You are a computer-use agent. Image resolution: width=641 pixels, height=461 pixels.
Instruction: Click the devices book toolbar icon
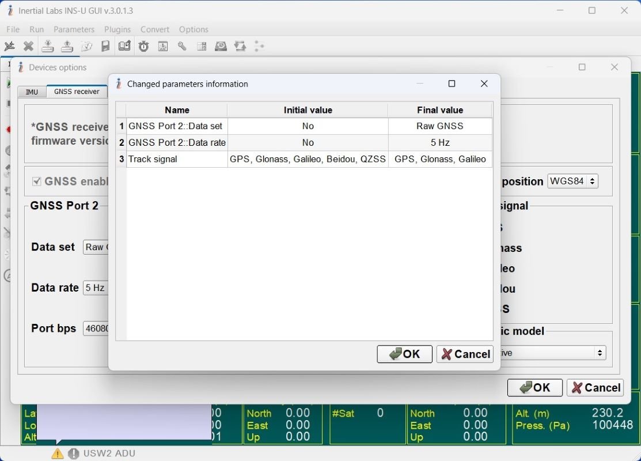124,46
